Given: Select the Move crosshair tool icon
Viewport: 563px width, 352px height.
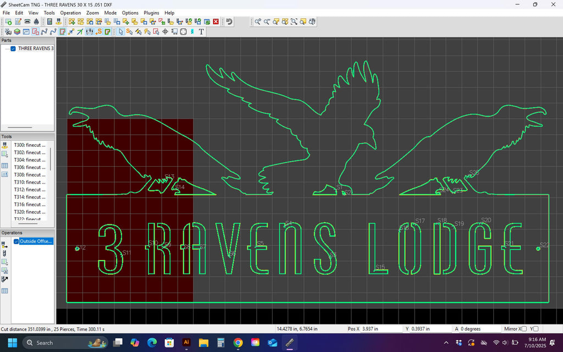Looking at the screenshot, I should coord(165,31).
